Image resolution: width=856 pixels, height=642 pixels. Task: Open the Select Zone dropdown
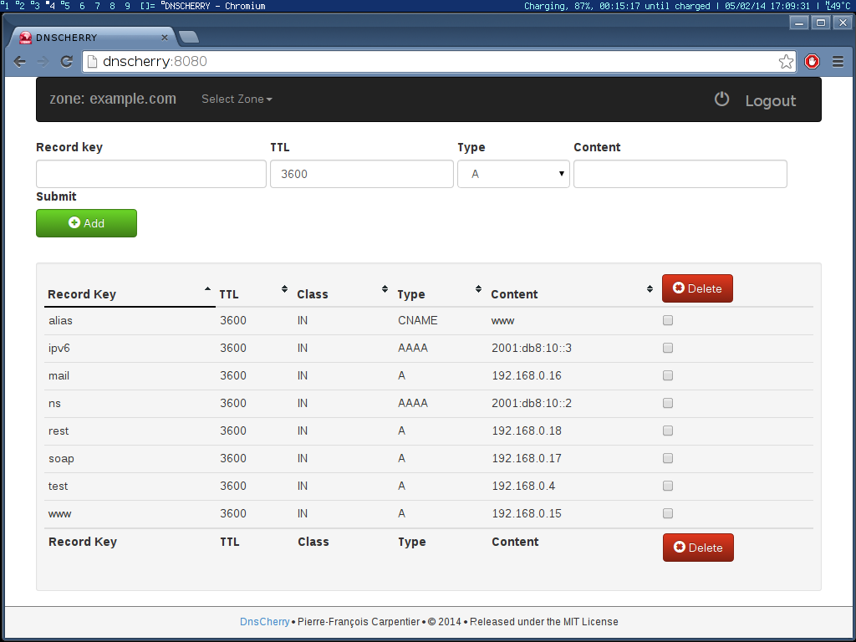click(237, 99)
